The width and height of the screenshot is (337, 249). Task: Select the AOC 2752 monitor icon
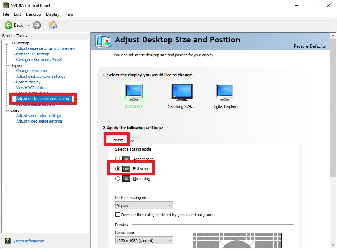pyautogui.click(x=134, y=92)
